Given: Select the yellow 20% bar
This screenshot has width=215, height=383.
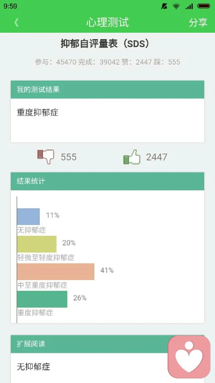Looking at the screenshot, I should tap(37, 244).
